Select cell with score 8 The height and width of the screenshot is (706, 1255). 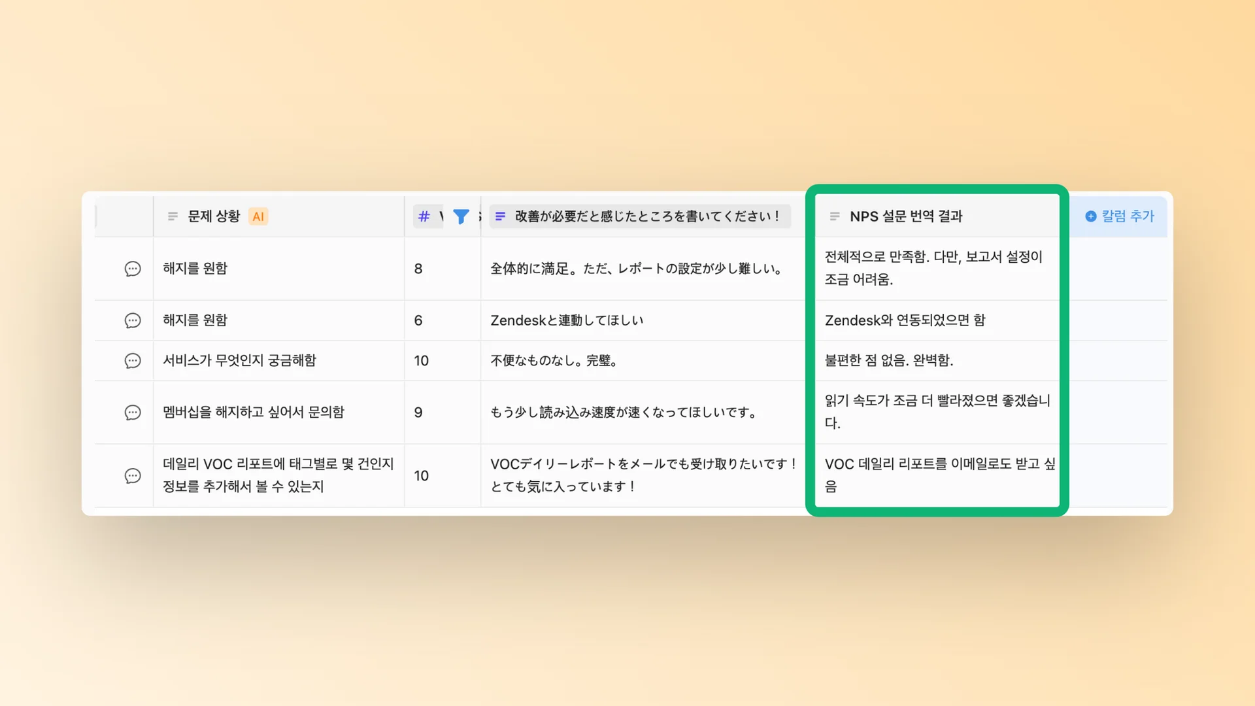point(418,269)
